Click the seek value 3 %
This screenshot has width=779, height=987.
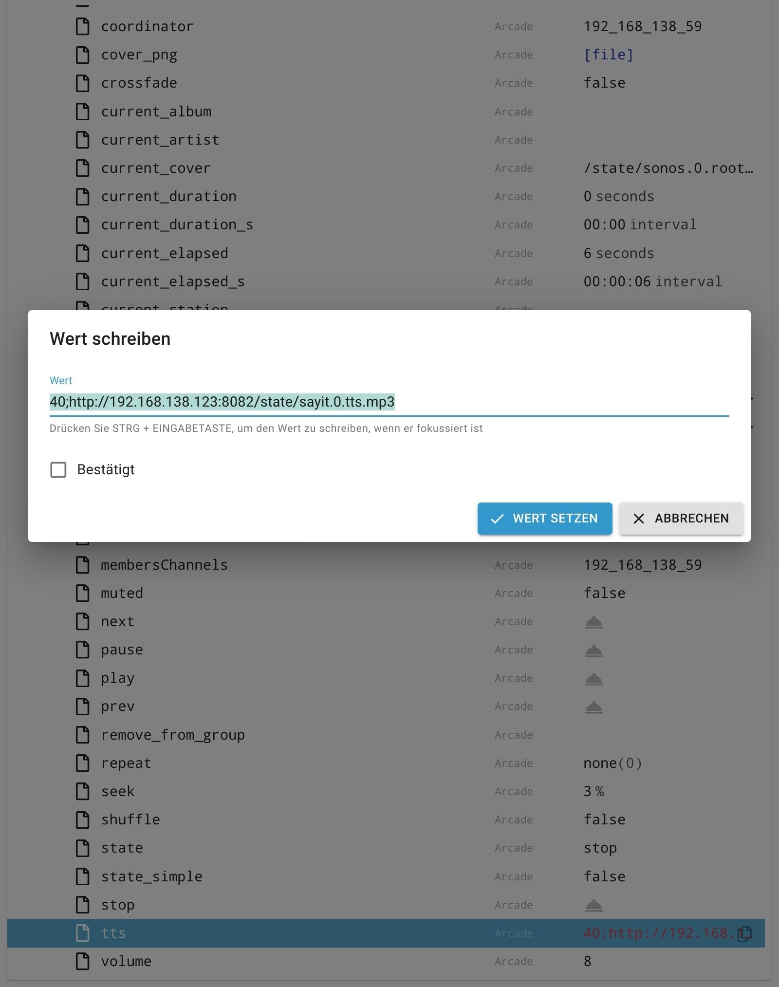click(x=594, y=791)
